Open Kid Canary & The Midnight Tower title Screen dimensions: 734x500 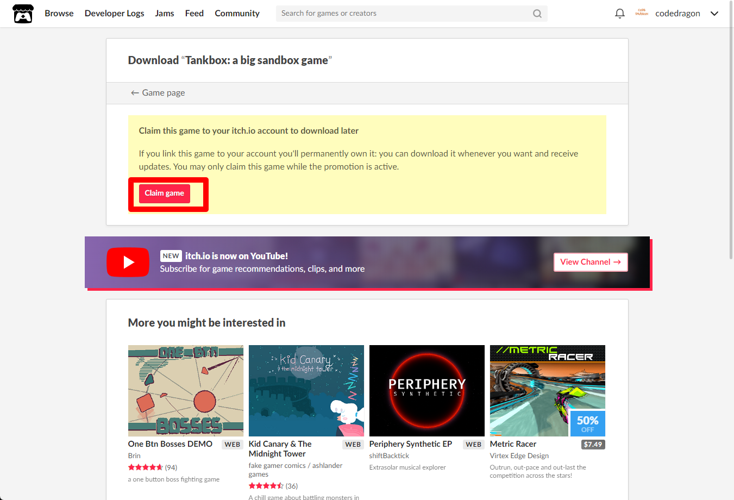point(280,449)
